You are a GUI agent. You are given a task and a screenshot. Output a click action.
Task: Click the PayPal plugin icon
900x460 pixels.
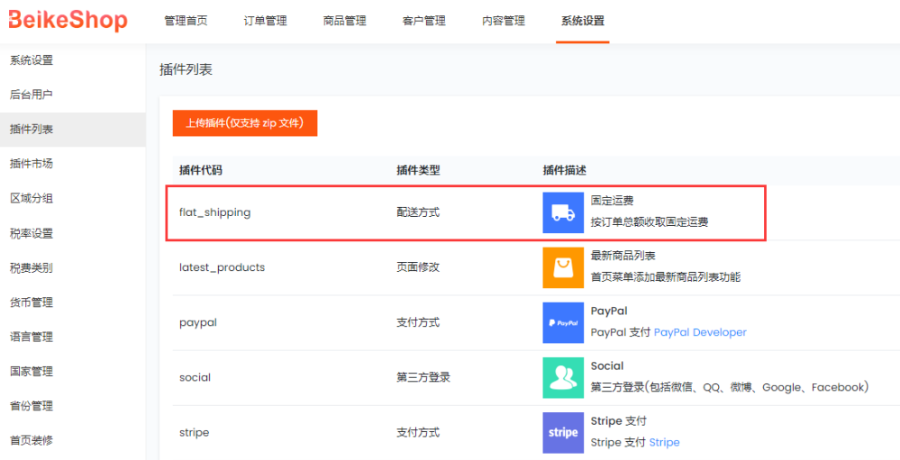point(563,323)
